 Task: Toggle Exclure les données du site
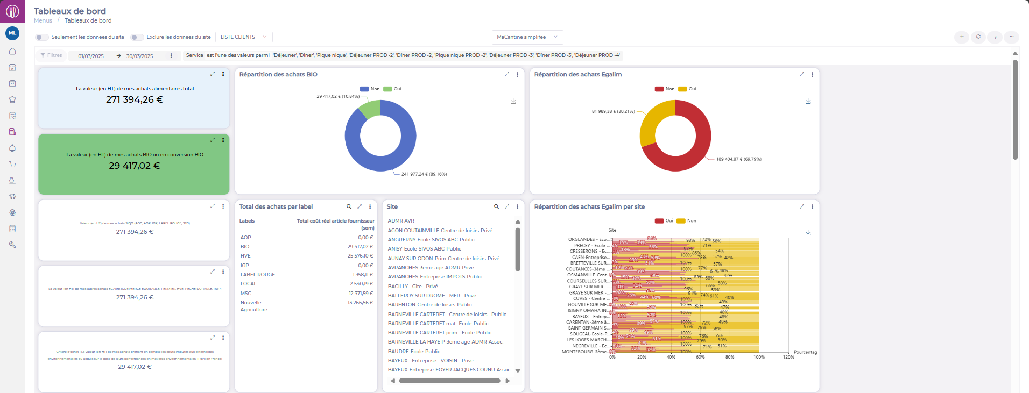137,37
